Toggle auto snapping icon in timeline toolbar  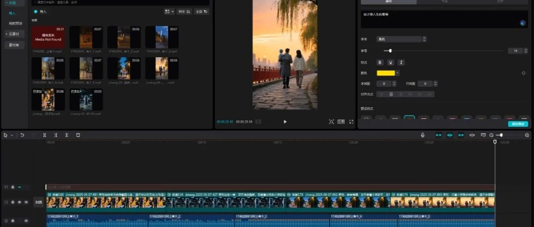(x=450, y=135)
